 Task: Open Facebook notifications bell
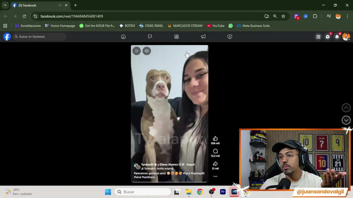click(x=337, y=37)
